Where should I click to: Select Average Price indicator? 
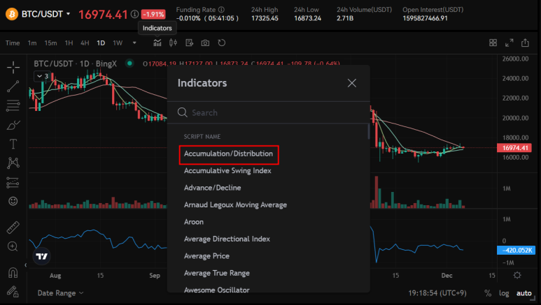[x=206, y=256]
